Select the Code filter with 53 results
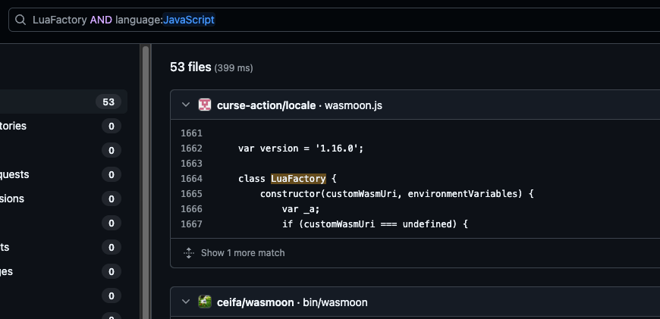Screen dimensions: 660x319 (61, 102)
